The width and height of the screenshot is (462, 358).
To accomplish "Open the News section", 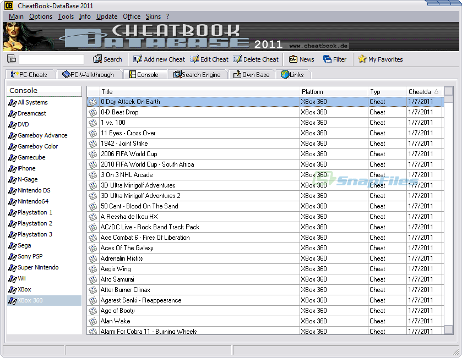I will (x=301, y=59).
